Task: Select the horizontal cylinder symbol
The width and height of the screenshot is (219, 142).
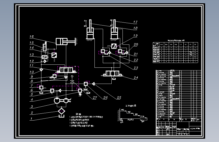Action: [x=66, y=41]
